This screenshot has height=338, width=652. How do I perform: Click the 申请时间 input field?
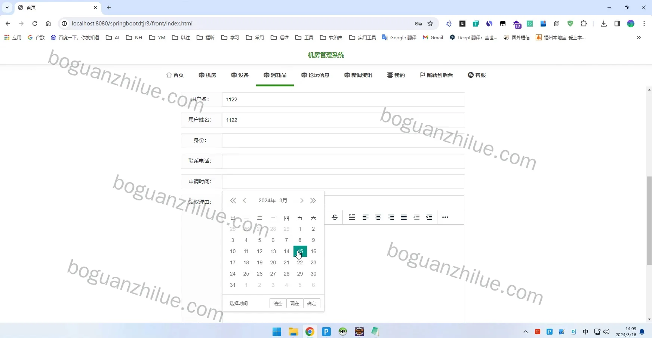(x=343, y=182)
